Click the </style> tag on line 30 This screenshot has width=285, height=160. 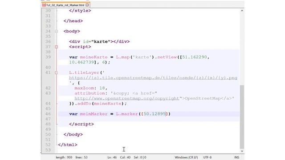80,11
